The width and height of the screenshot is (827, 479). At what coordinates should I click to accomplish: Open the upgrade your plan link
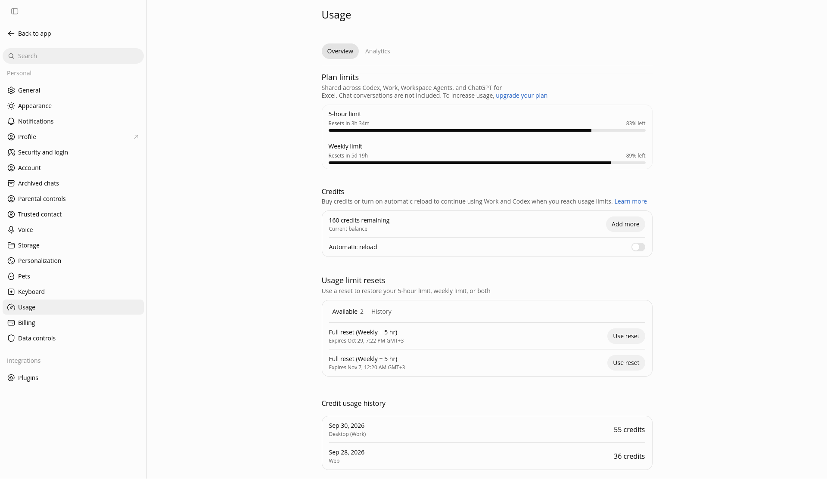[x=521, y=96]
